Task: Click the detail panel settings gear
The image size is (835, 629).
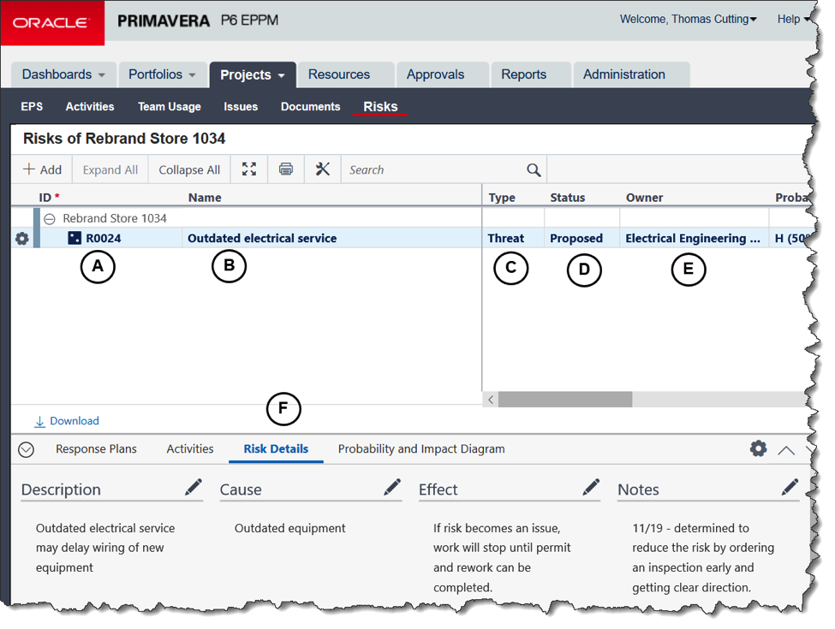Action: click(758, 448)
